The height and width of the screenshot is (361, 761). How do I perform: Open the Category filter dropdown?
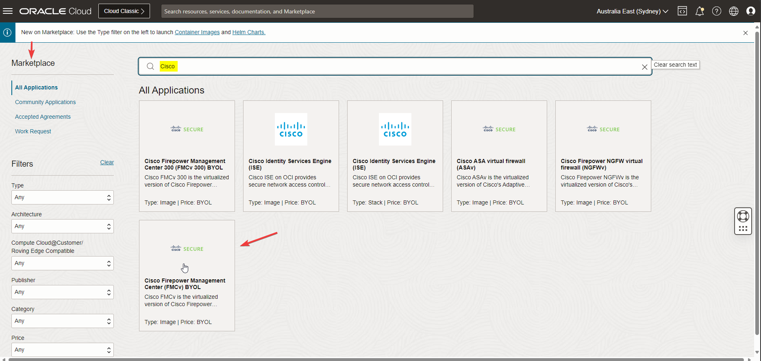pyautogui.click(x=62, y=321)
